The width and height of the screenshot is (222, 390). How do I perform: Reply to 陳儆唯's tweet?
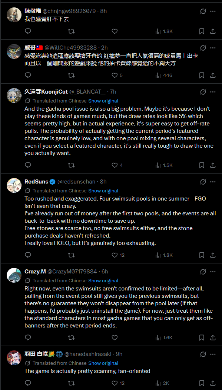[28, 31]
